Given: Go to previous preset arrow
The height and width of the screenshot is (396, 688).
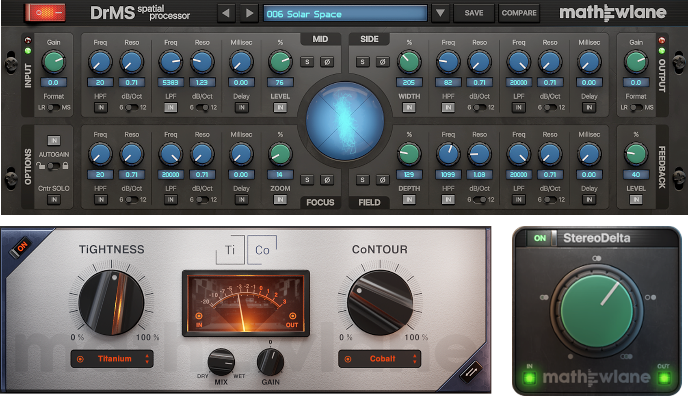Looking at the screenshot, I should [226, 13].
